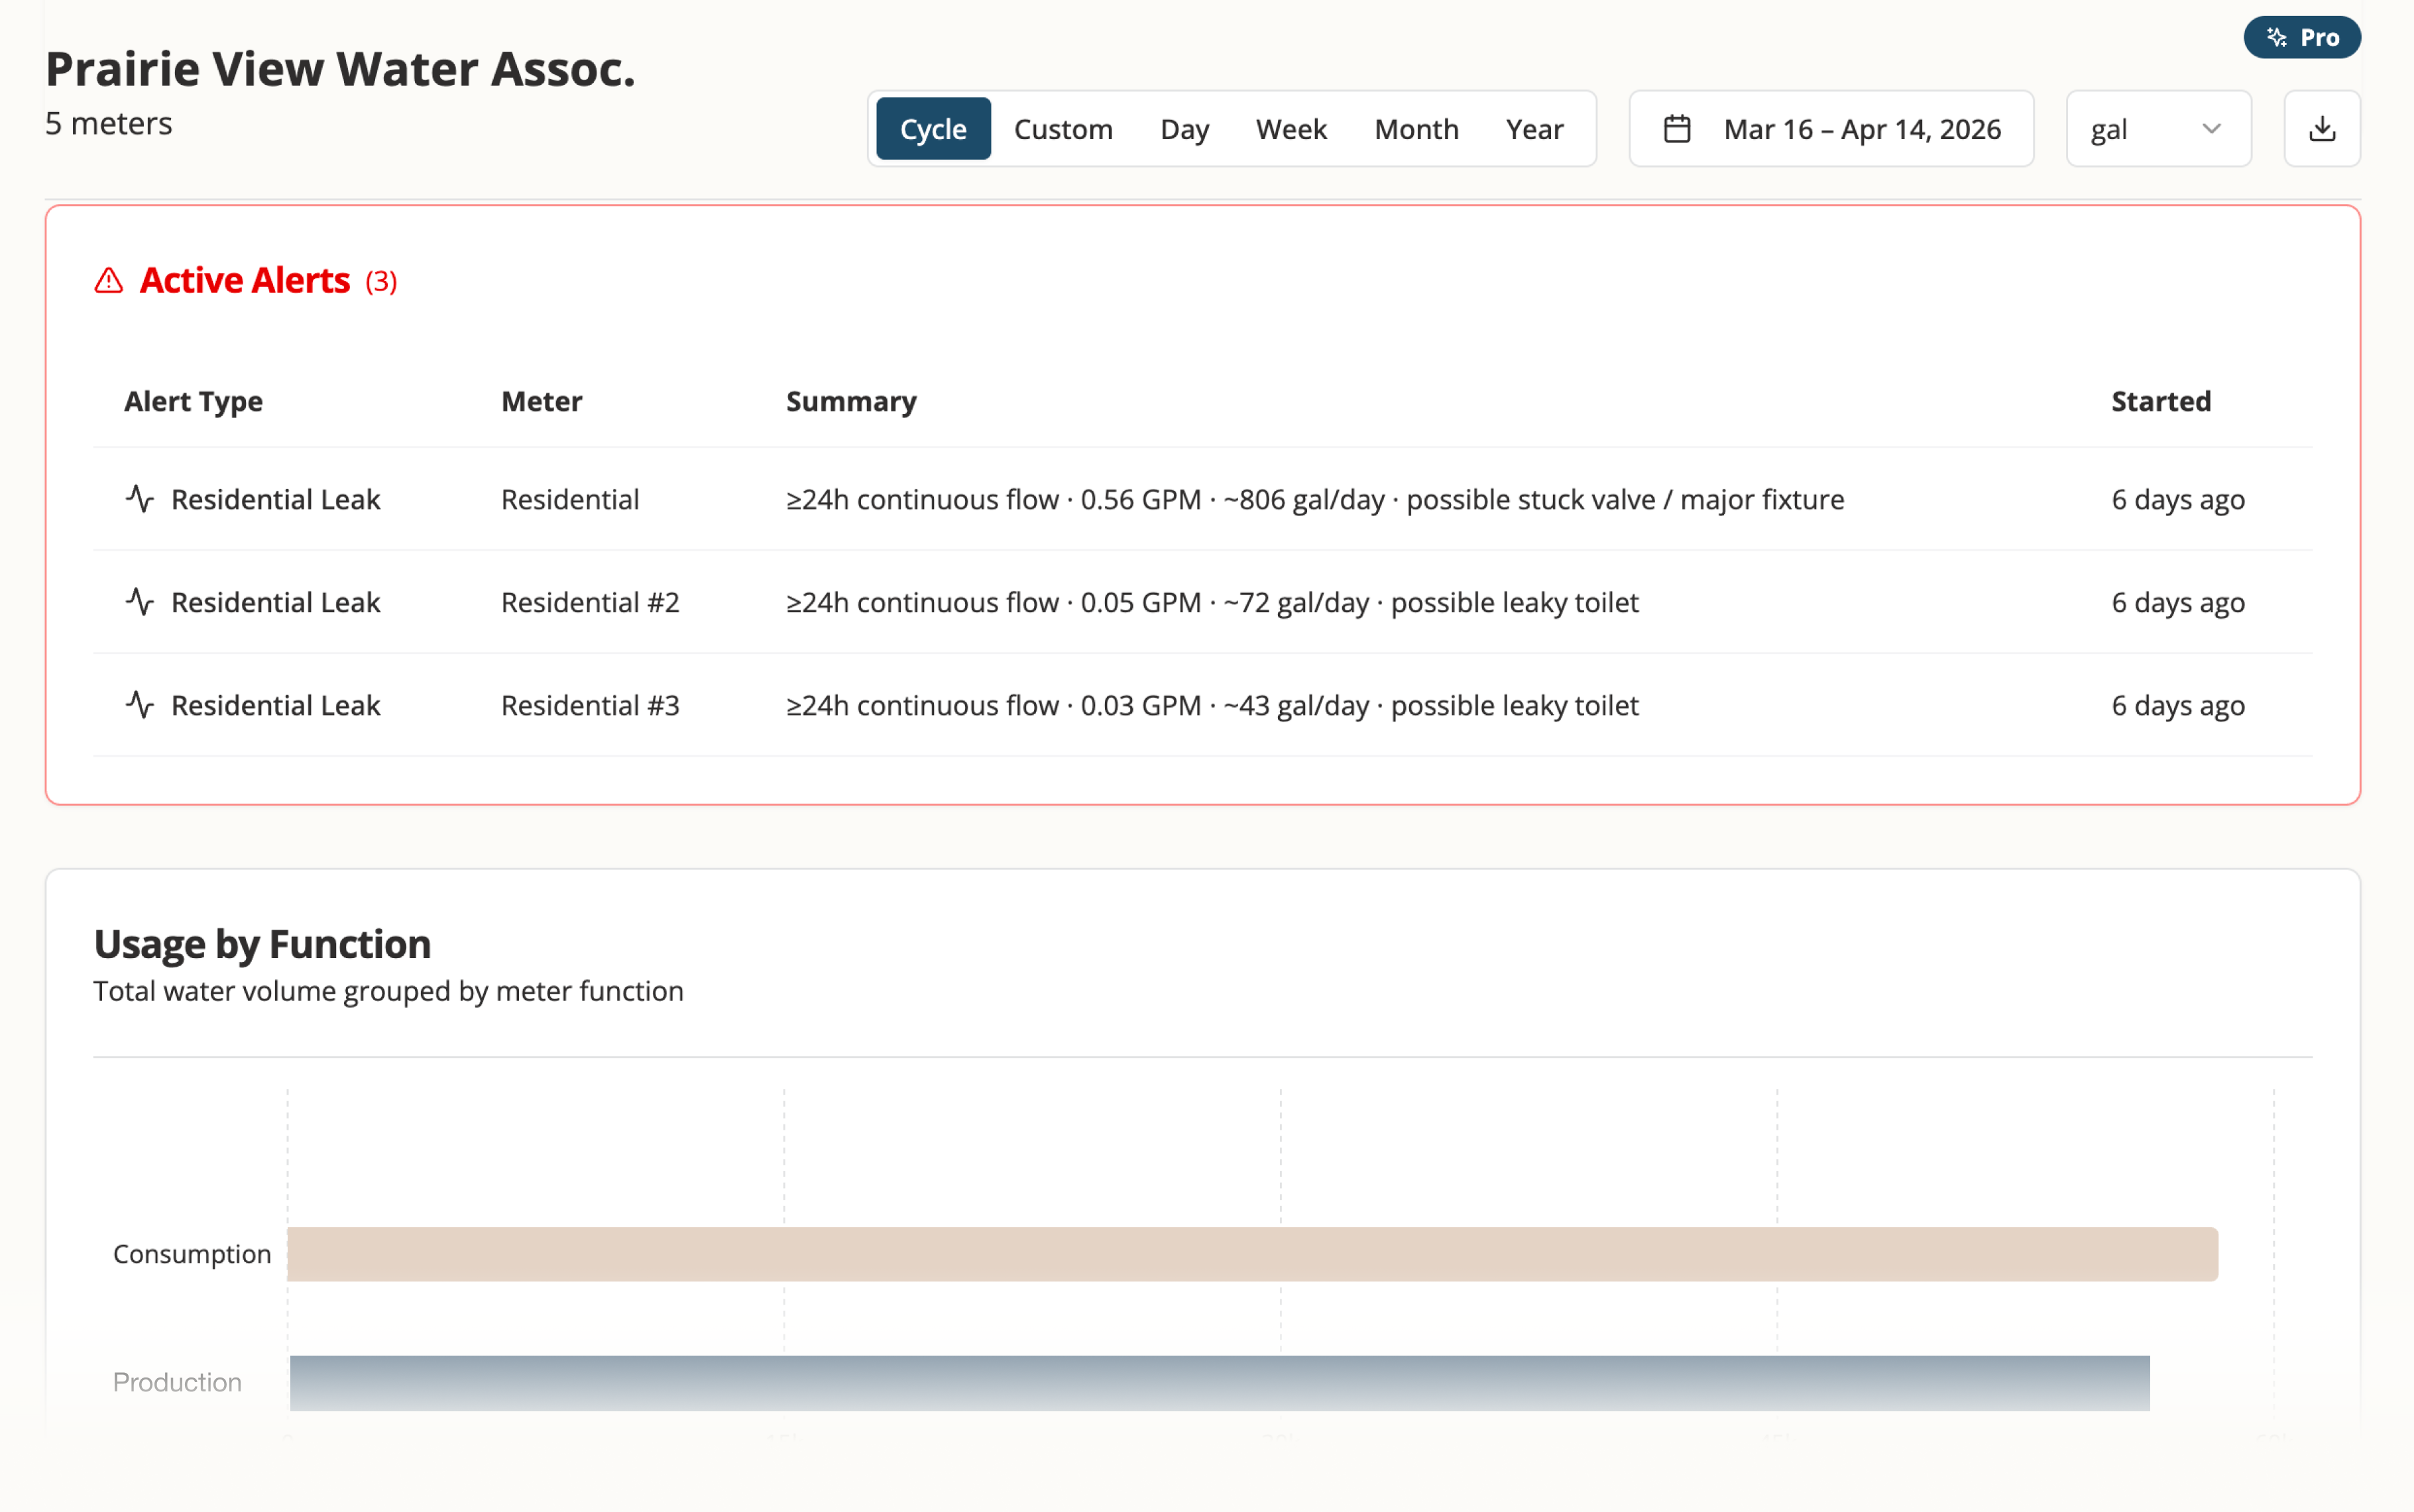Switch to the Week view tab
The image size is (2414, 1512).
pyautogui.click(x=1291, y=129)
